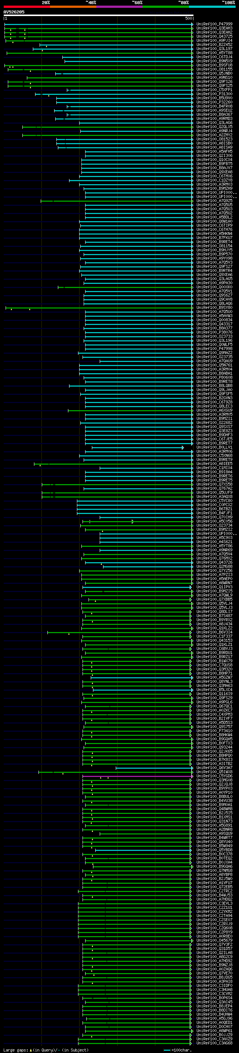Select the UniRef100_C2Q608 label
This screenshot has width=239, height=1053.
pyautogui.click(x=214, y=927)
